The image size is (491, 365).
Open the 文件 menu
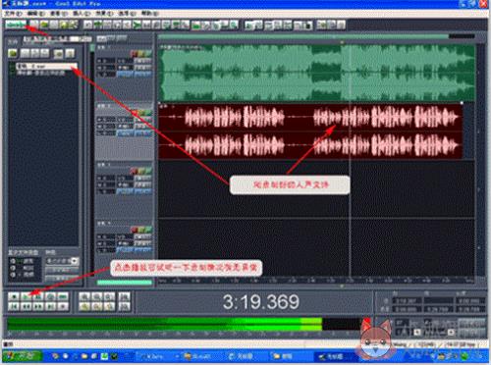[x=13, y=14]
